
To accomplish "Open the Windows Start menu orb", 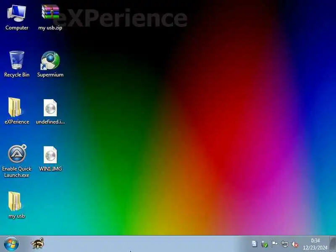I will 11,244.
